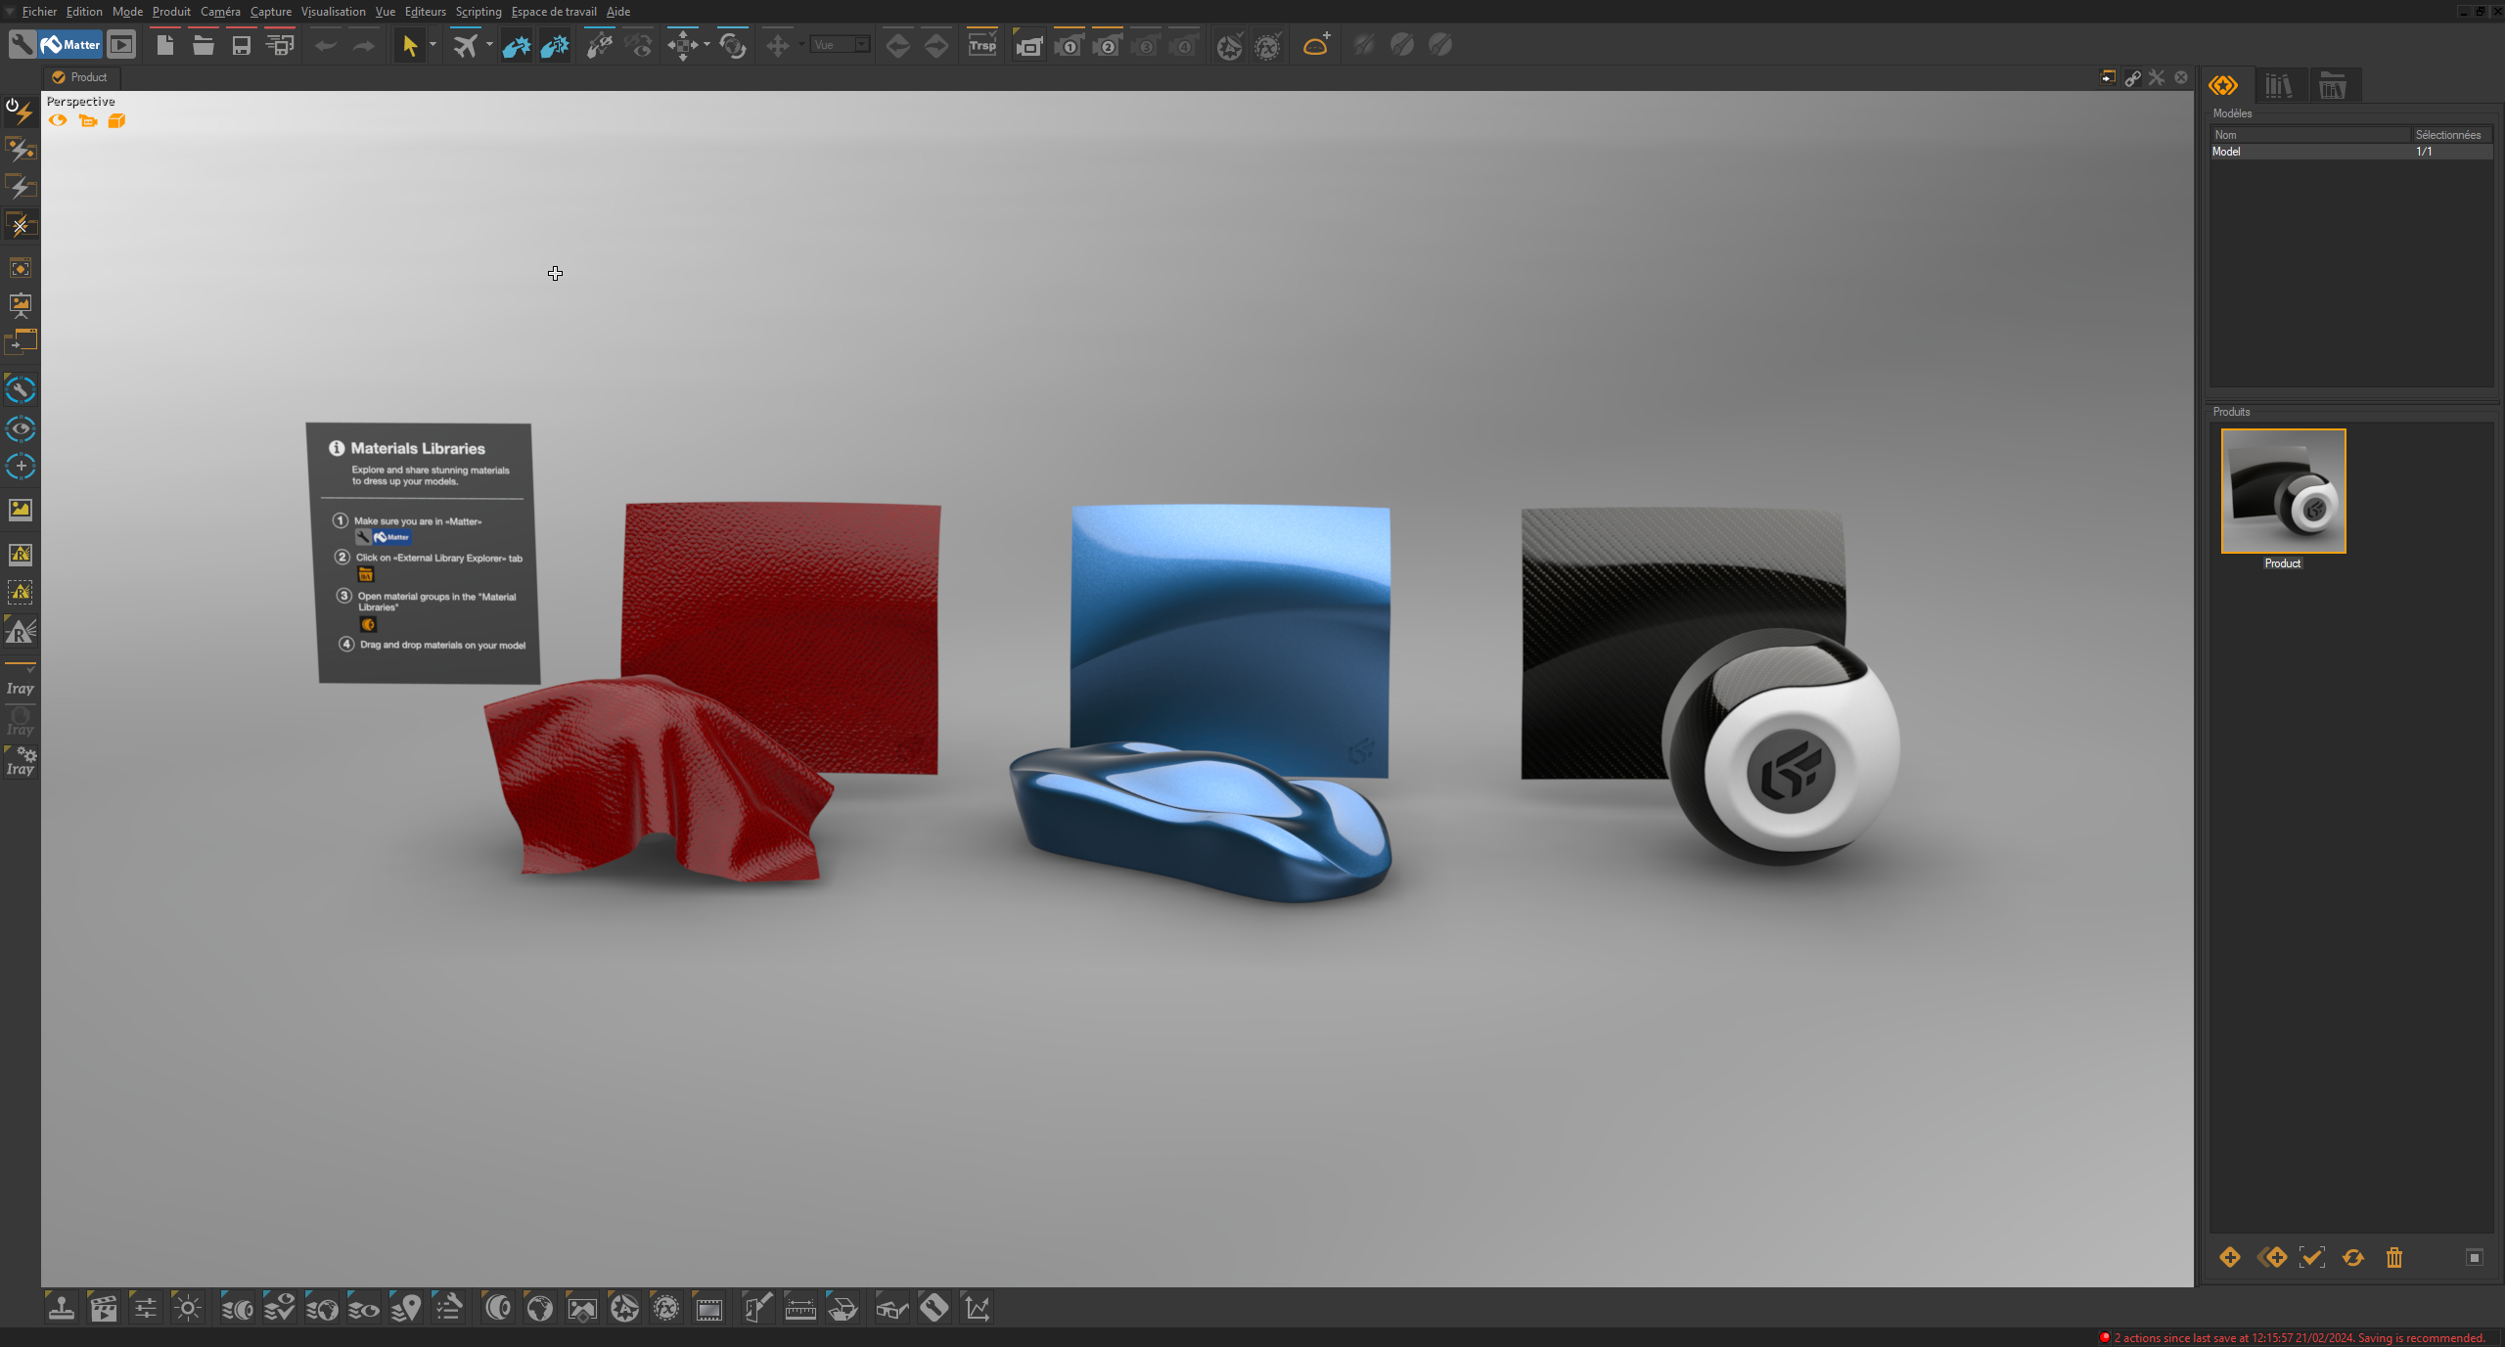Expand the selection tool dropdown arrow

tap(432, 44)
